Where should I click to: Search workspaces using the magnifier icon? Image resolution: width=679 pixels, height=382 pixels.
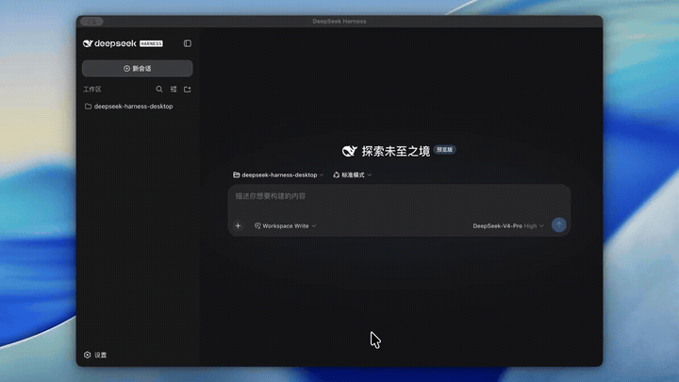point(159,90)
